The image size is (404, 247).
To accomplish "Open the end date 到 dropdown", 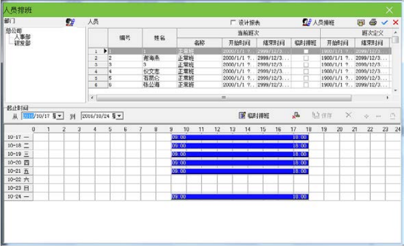I will coord(119,116).
